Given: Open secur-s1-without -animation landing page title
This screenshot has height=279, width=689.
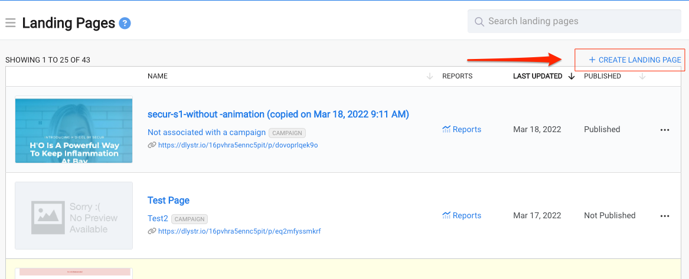Looking at the screenshot, I should pyautogui.click(x=278, y=114).
